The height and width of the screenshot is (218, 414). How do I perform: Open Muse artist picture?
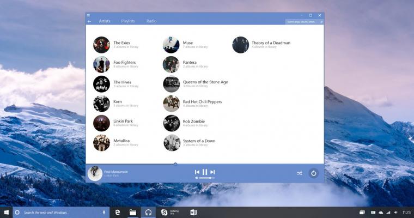coord(171,45)
